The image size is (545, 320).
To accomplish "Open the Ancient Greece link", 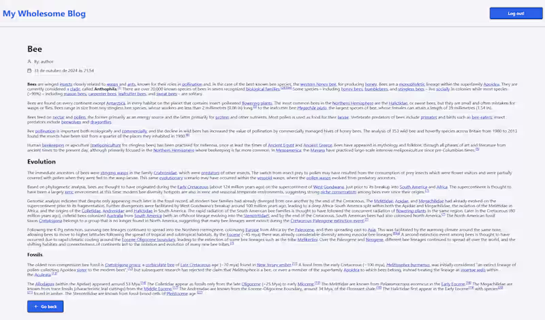I will (317, 145).
